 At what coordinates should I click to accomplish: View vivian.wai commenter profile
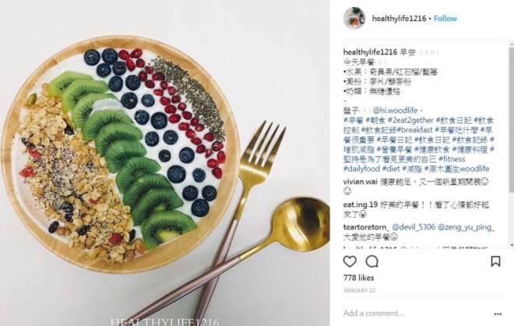[x=361, y=182]
